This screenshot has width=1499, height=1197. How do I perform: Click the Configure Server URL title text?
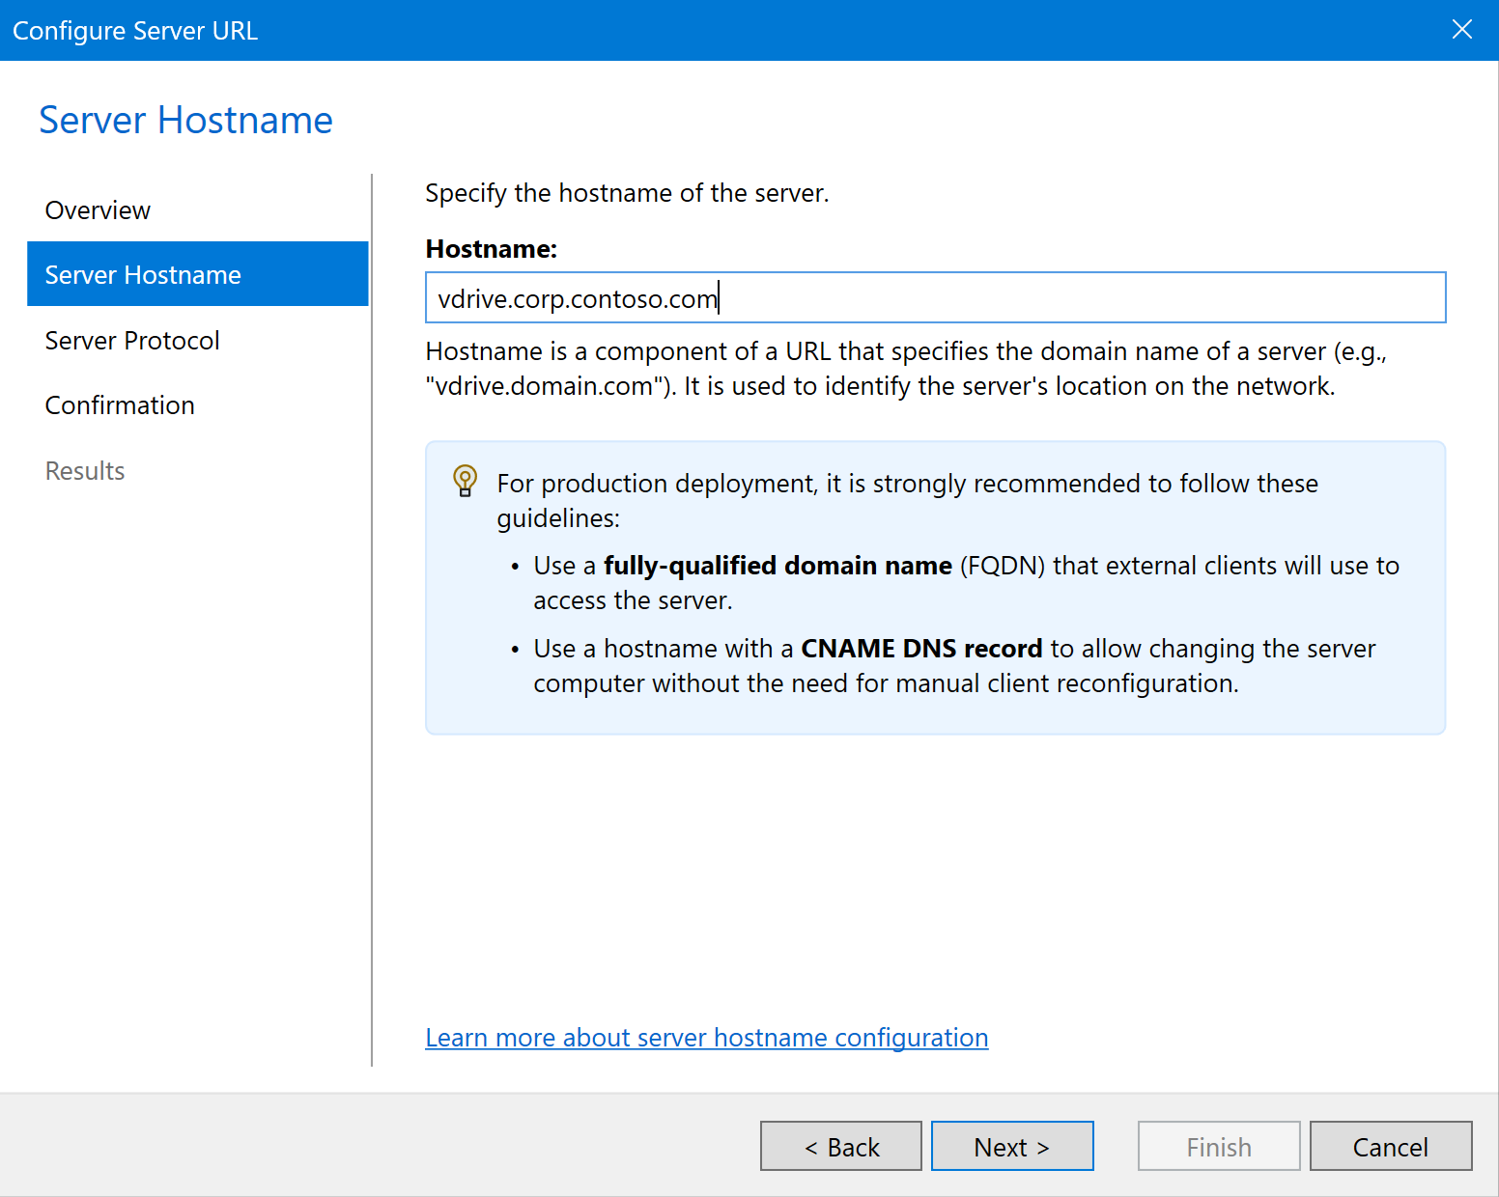click(135, 31)
